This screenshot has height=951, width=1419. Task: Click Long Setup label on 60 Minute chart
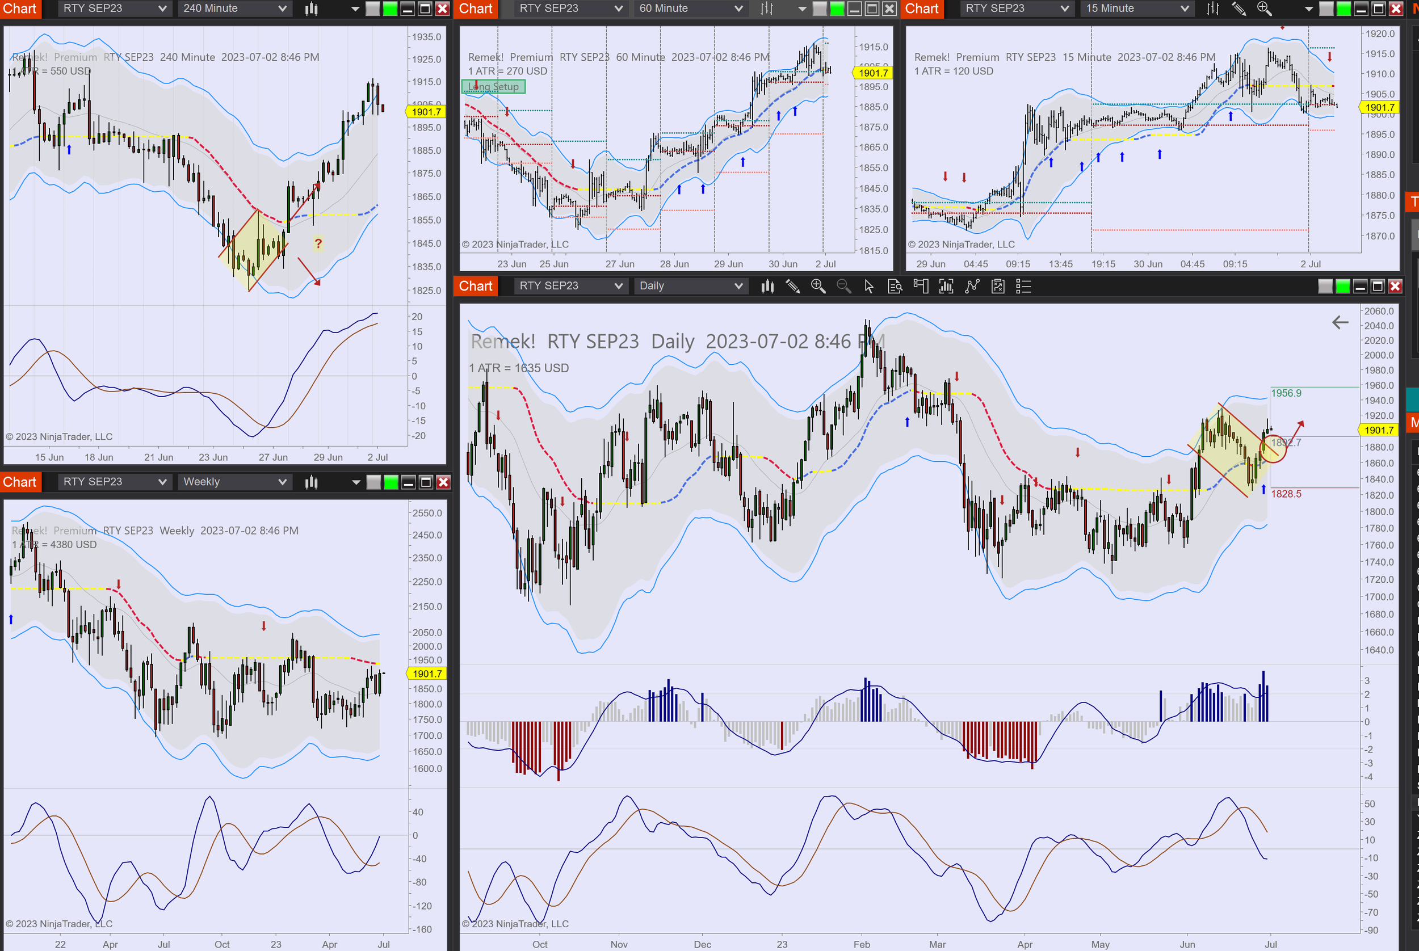coord(493,87)
